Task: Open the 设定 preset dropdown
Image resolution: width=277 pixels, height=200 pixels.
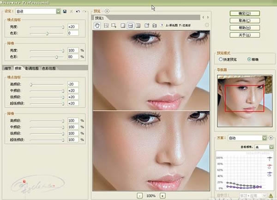Action: coord(58,12)
